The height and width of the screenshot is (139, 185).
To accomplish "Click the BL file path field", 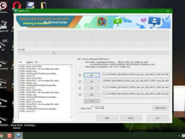I will tap(136, 75).
